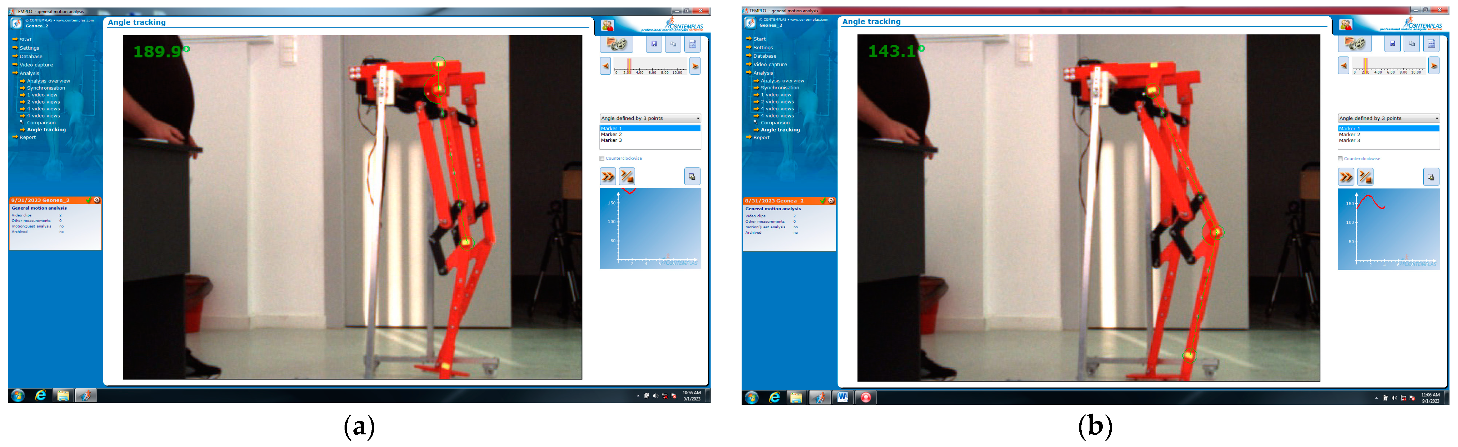The width and height of the screenshot is (1458, 447).
Task: Select Marker 2 in screenshot (a) list
Action: (x=611, y=135)
